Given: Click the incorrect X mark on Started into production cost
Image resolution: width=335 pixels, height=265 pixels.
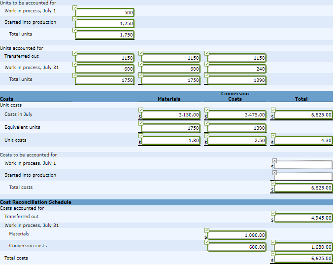Looking at the screenshot, I should 274,173.
